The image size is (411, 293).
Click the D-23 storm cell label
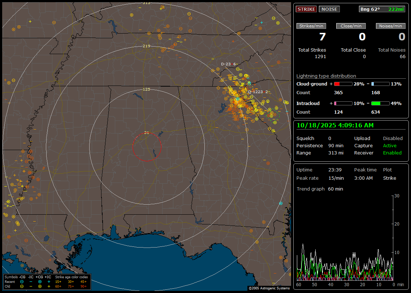[x=226, y=64]
